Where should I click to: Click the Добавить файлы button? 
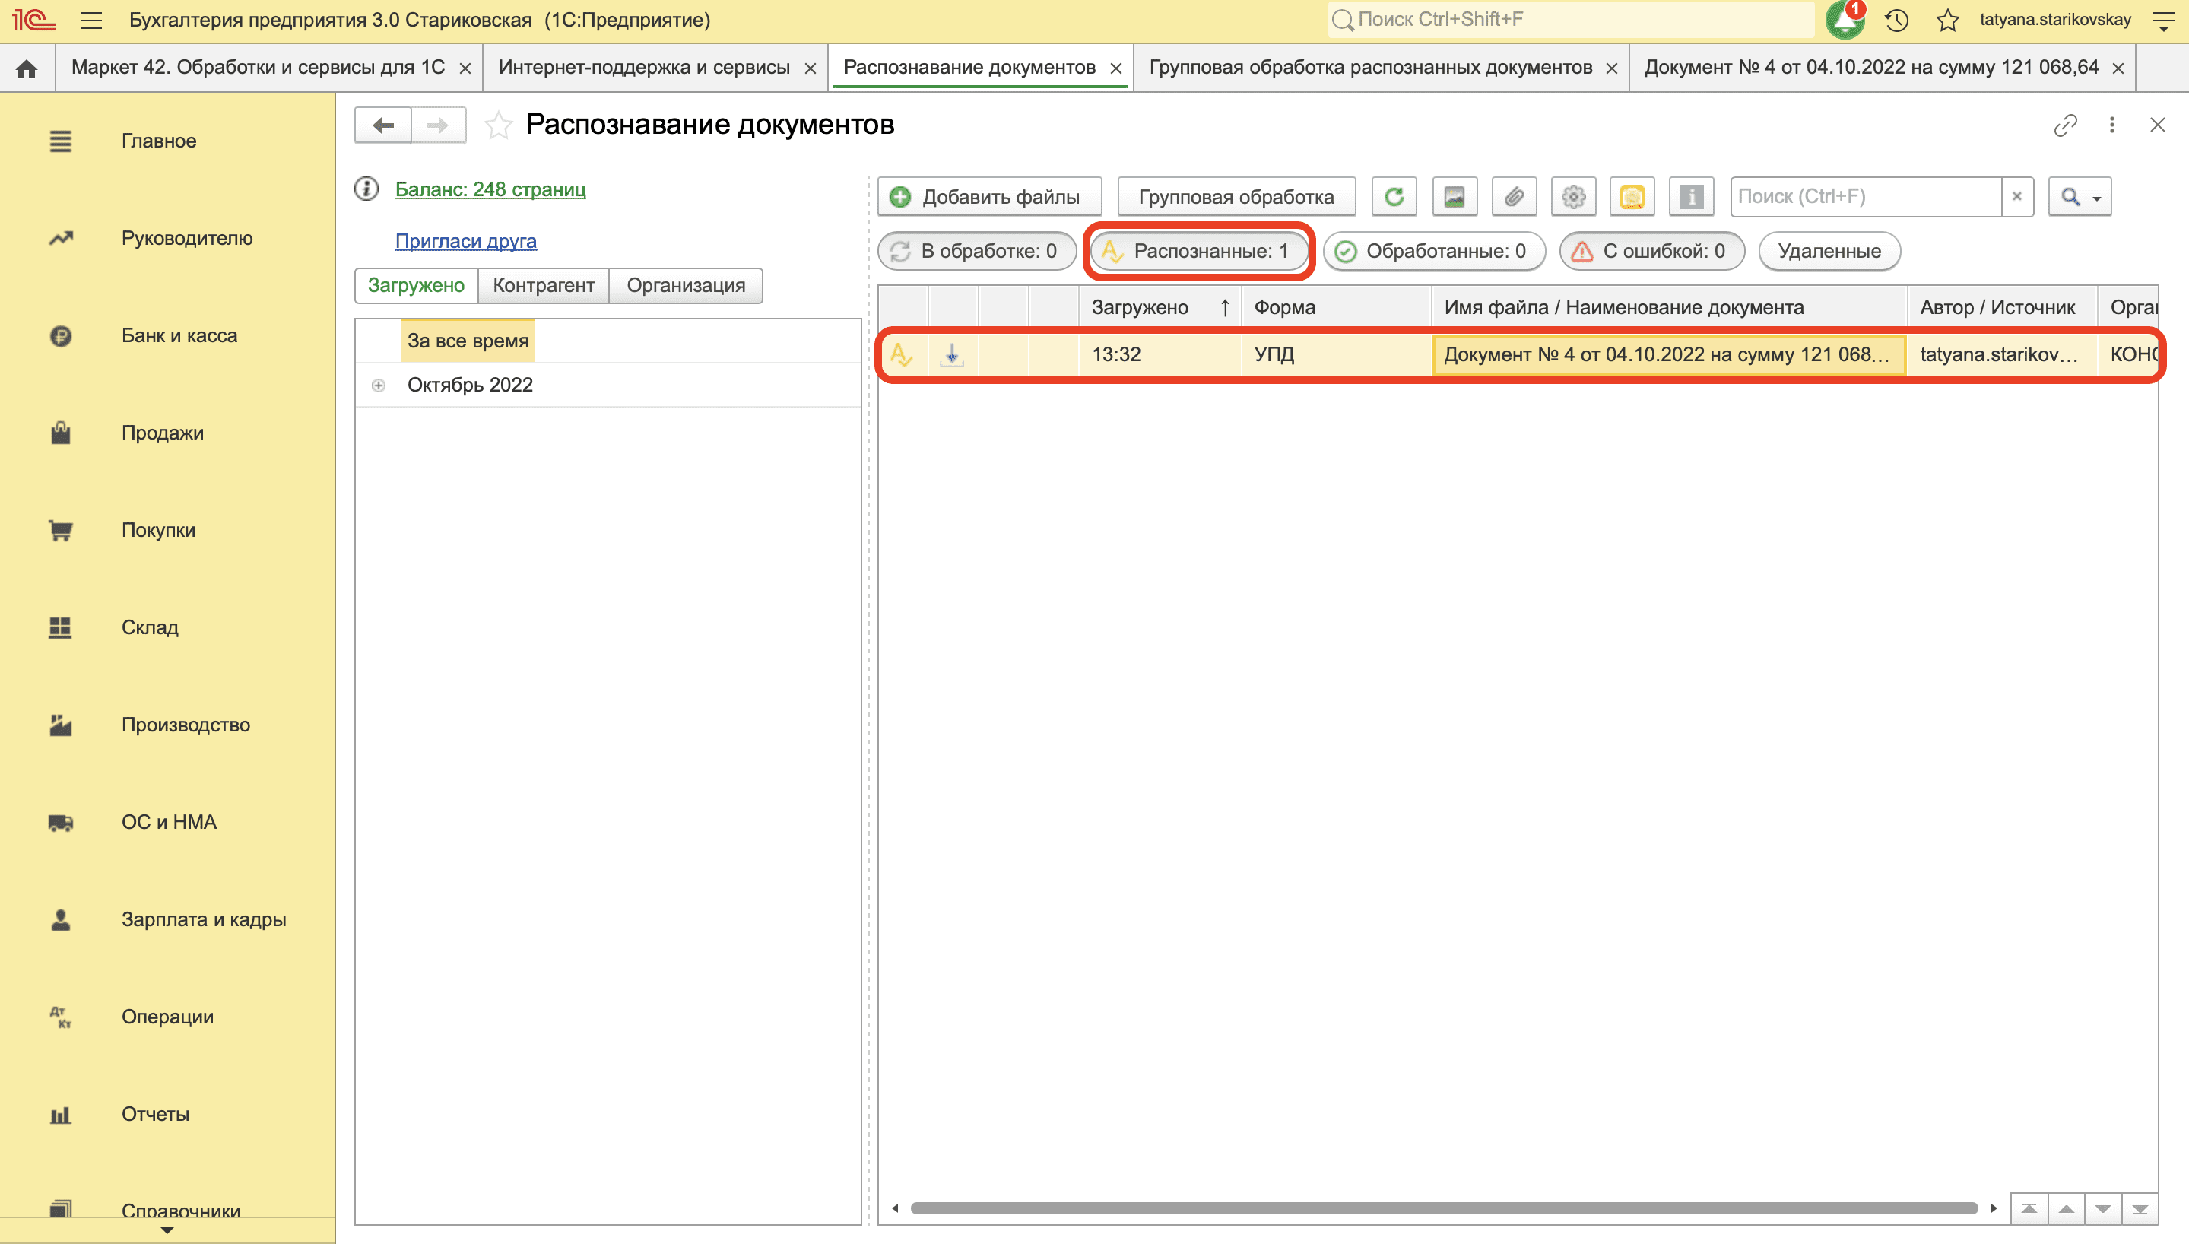point(989,196)
